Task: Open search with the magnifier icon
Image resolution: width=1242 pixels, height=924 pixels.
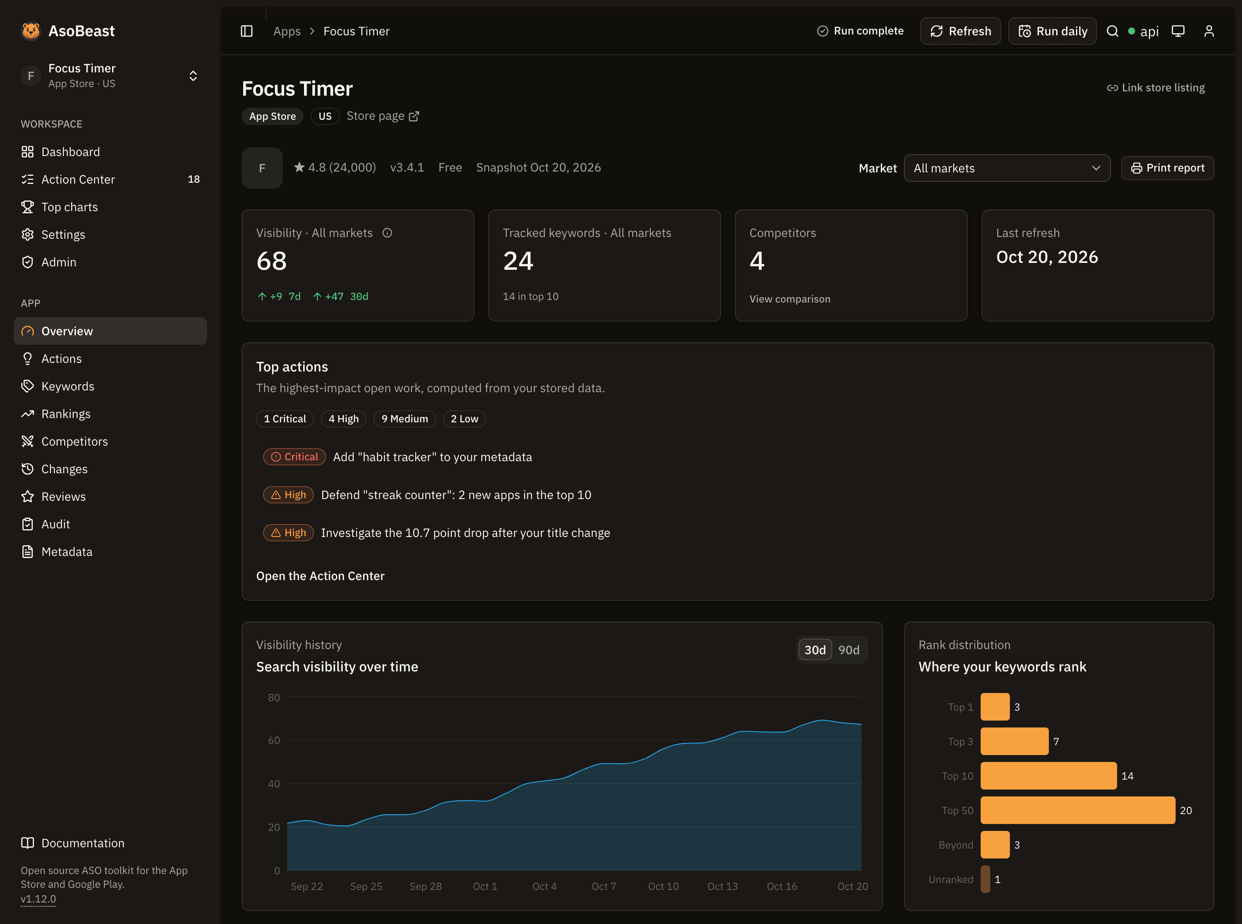Action: [x=1112, y=31]
